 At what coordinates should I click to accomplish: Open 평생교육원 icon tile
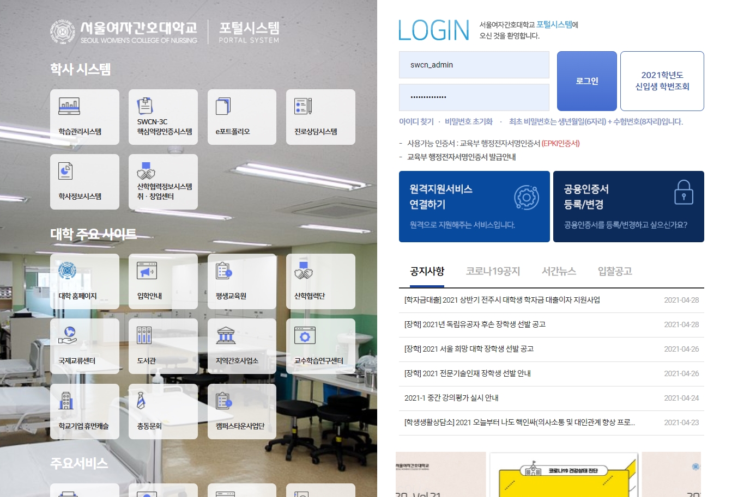242,281
